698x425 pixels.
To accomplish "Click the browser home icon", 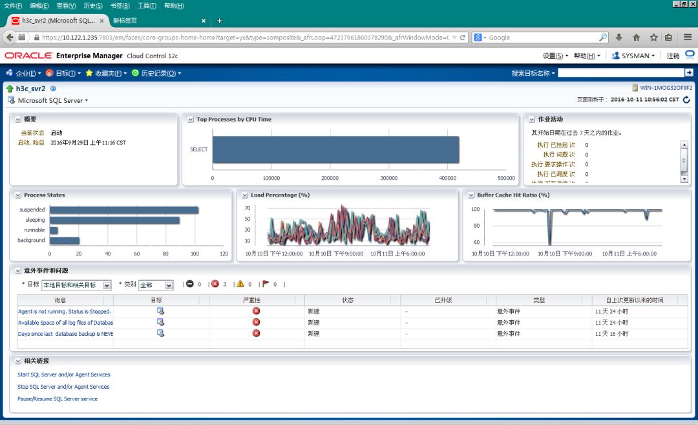I will 636,38.
